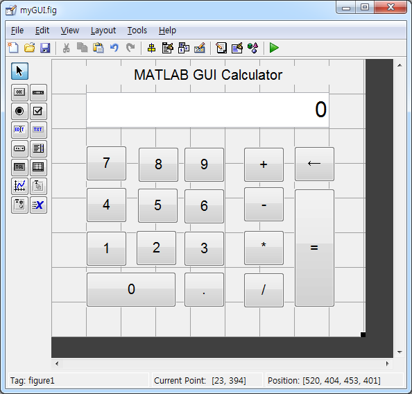This screenshot has height=394, width=412.
Task: Open the Layout menu
Action: point(103,31)
